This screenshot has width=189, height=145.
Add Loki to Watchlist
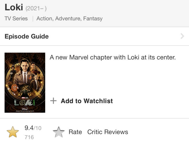(87, 101)
